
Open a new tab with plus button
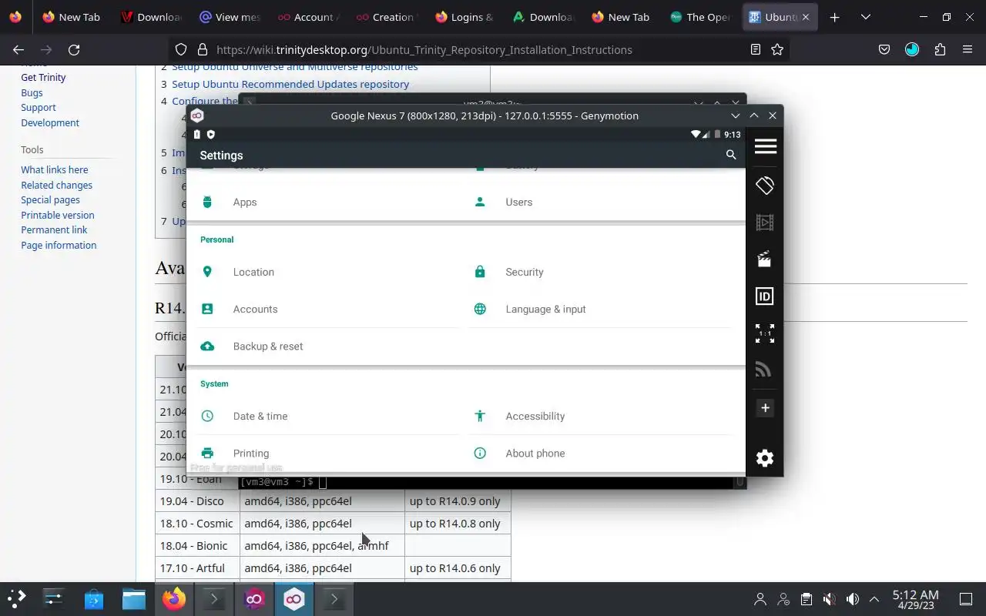[x=834, y=17]
